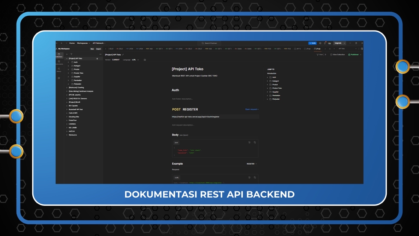
Task: Jump to Produk in the Jump To list
Action: (x=275, y=84)
